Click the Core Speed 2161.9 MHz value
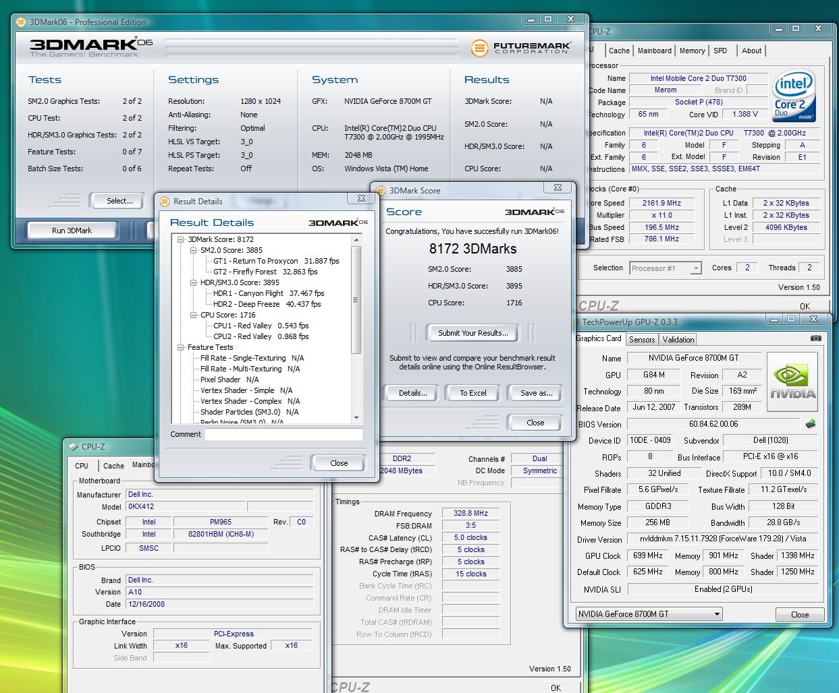The height and width of the screenshot is (693, 839). click(x=661, y=203)
